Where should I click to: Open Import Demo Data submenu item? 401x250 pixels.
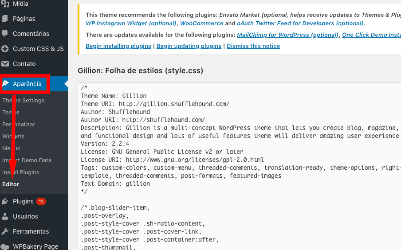27,160
